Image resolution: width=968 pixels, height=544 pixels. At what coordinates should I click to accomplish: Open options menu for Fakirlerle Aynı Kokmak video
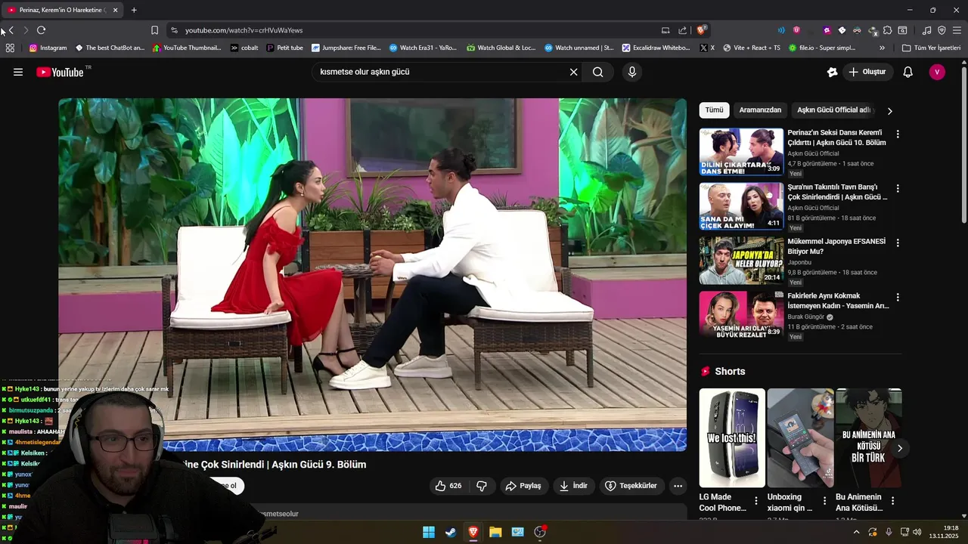click(x=898, y=297)
